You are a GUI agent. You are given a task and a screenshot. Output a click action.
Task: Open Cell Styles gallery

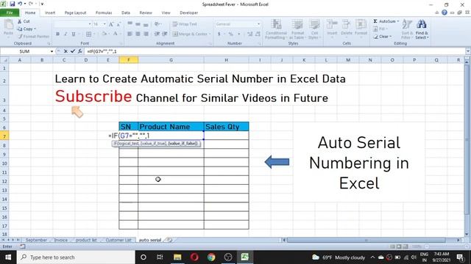point(314,29)
